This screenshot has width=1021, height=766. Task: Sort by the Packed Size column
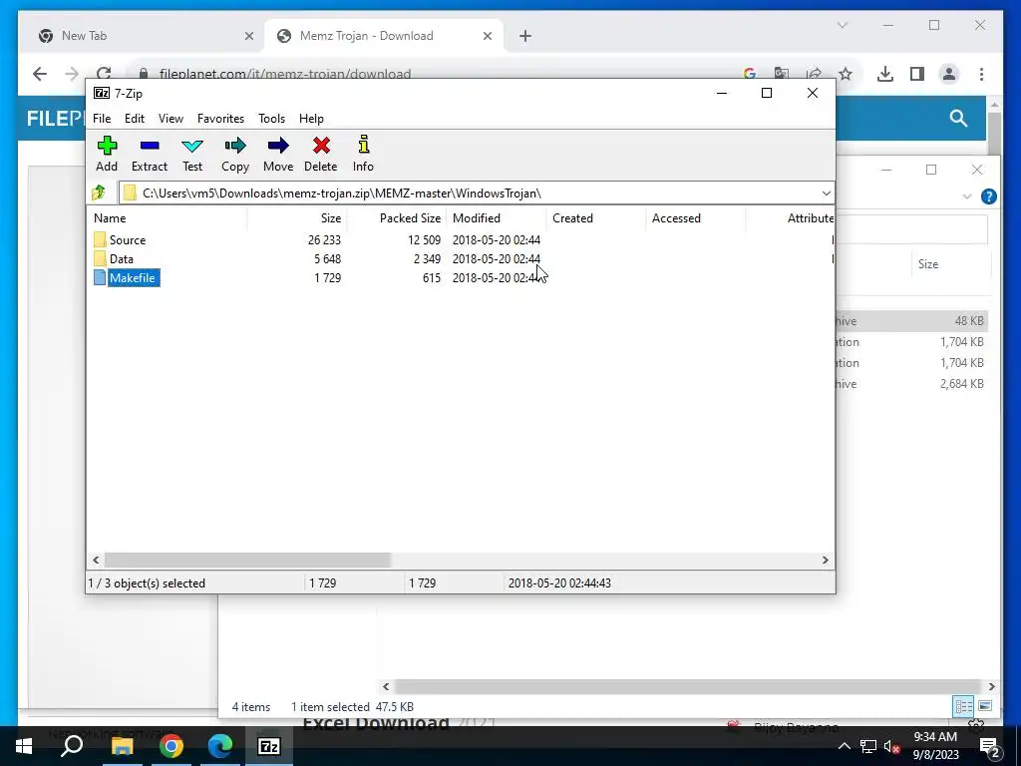pos(396,218)
